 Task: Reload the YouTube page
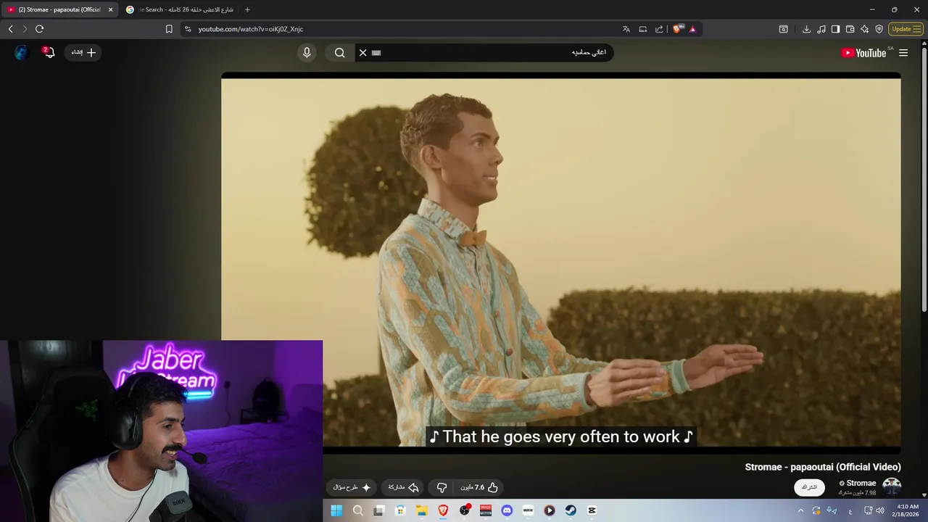point(39,29)
